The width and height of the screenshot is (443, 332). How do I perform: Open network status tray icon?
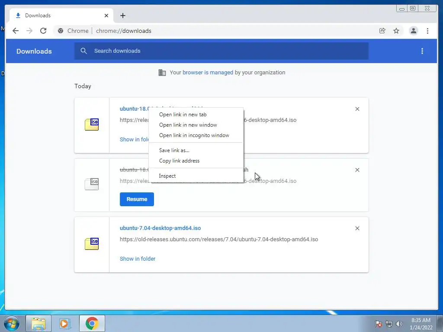point(389,324)
